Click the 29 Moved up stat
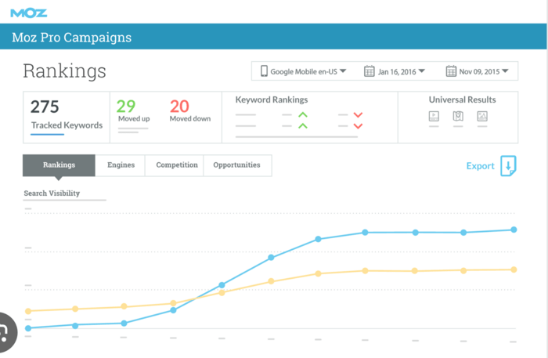The width and height of the screenshot is (548, 358). point(134,110)
